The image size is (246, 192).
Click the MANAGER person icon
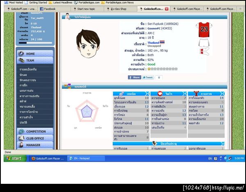[21, 145]
